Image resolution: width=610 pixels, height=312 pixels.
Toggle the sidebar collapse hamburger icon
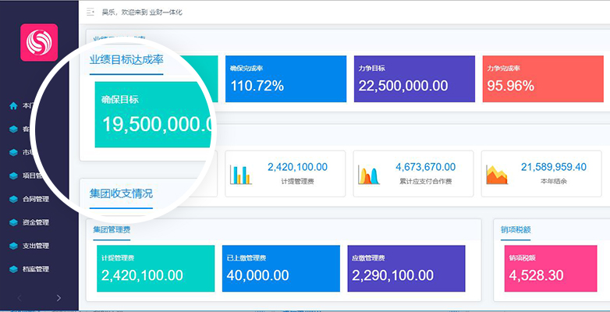90,12
